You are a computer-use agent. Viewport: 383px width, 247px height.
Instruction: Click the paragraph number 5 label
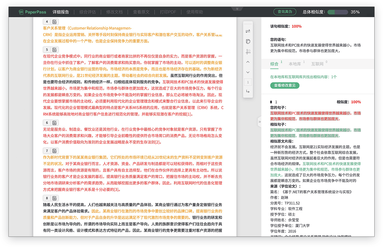pos(47,50)
